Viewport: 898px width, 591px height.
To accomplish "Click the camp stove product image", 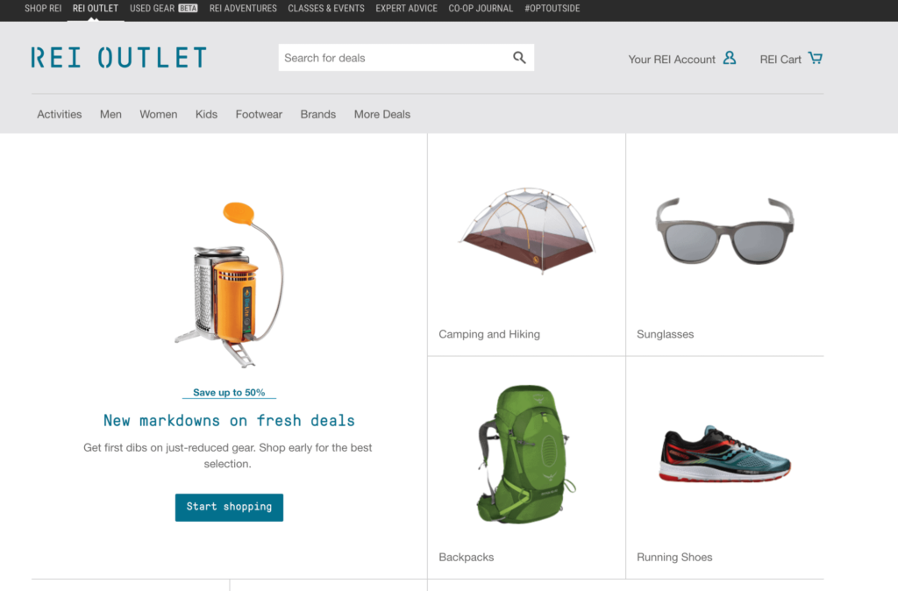I will (x=229, y=285).
